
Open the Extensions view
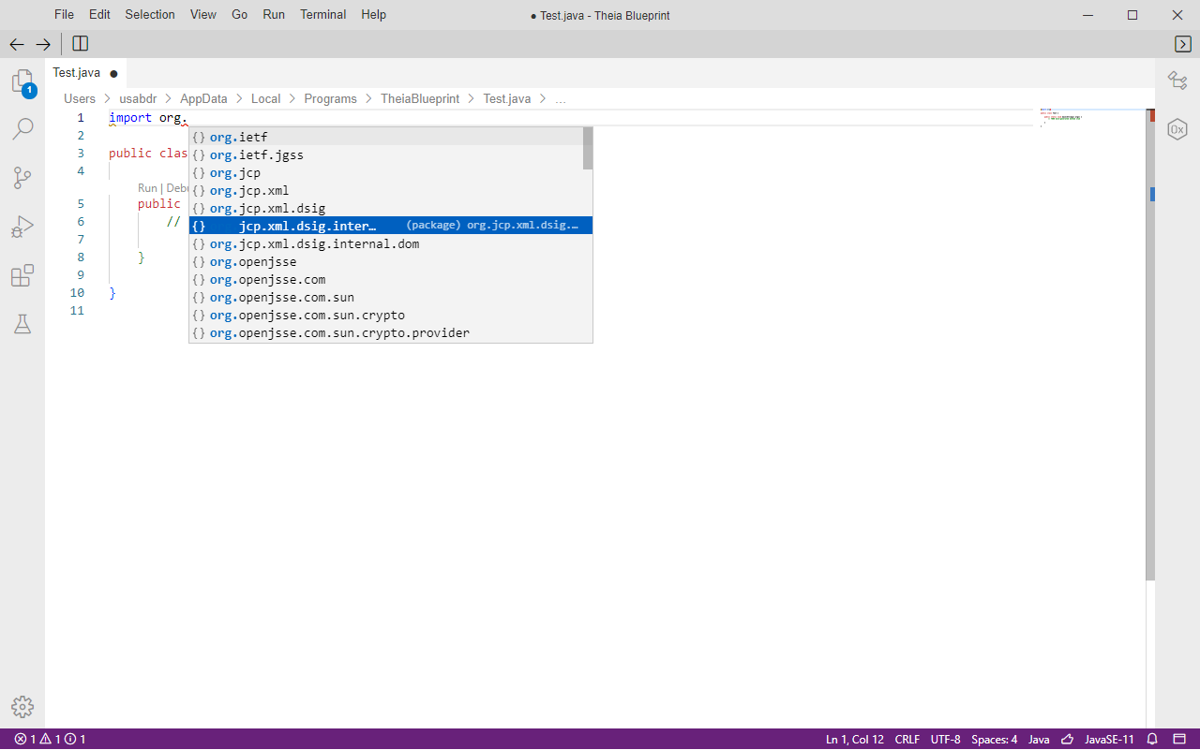[22, 275]
